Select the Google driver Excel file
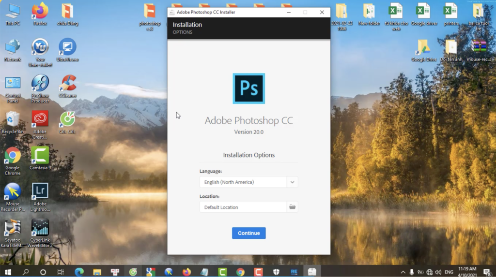Image resolution: width=496 pixels, height=277 pixels. tap(424, 15)
